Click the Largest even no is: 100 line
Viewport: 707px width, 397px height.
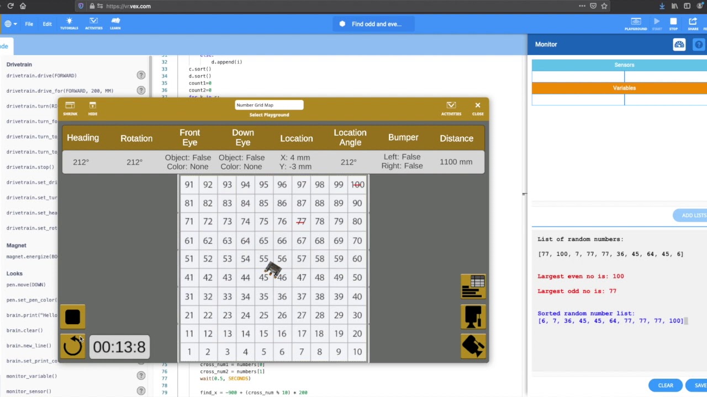click(581, 276)
